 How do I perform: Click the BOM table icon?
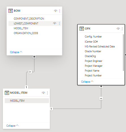tap(10, 11)
